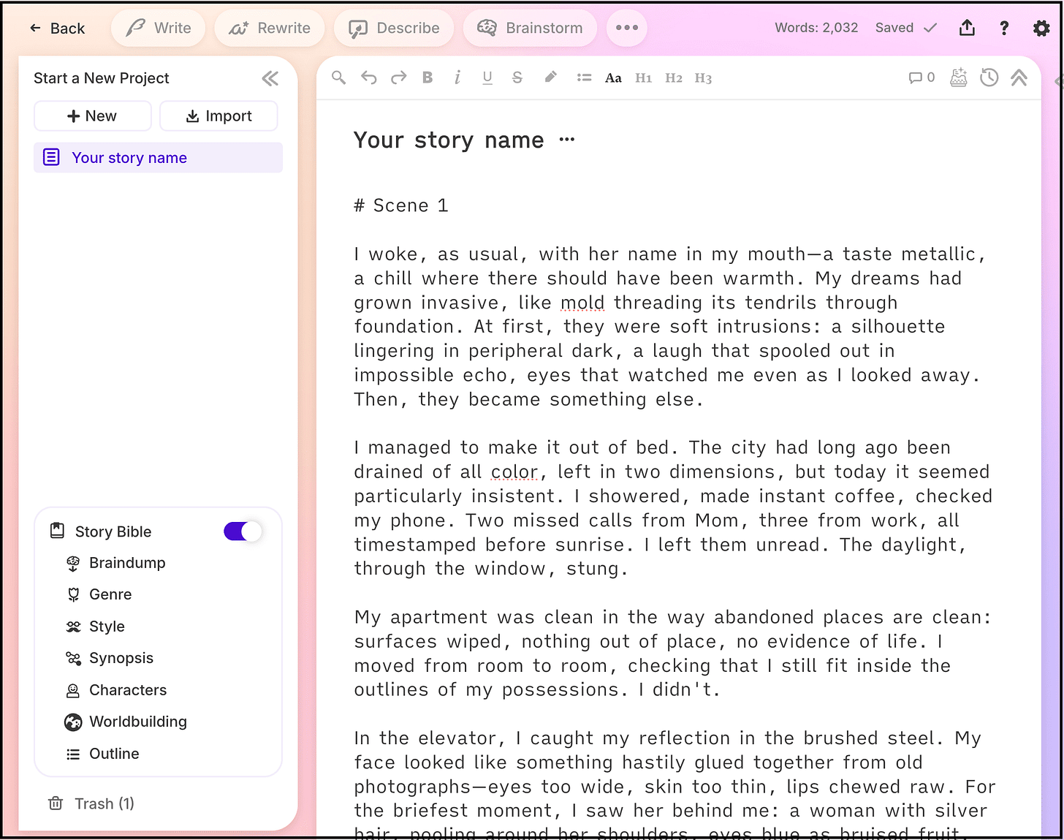This screenshot has height=840, width=1064.
Task: Open the settings gear icon
Action: pyautogui.click(x=1041, y=28)
